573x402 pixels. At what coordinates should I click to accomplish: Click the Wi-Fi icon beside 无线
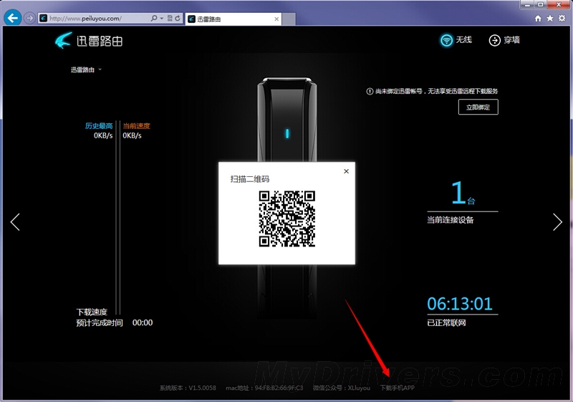pos(446,40)
